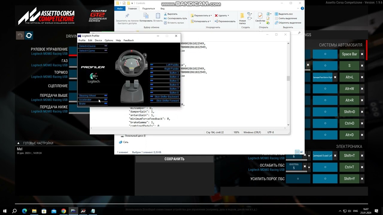Open Feedback menu in Logitech Profiler
Viewport: 383px width, 215px height.
[x=129, y=40]
